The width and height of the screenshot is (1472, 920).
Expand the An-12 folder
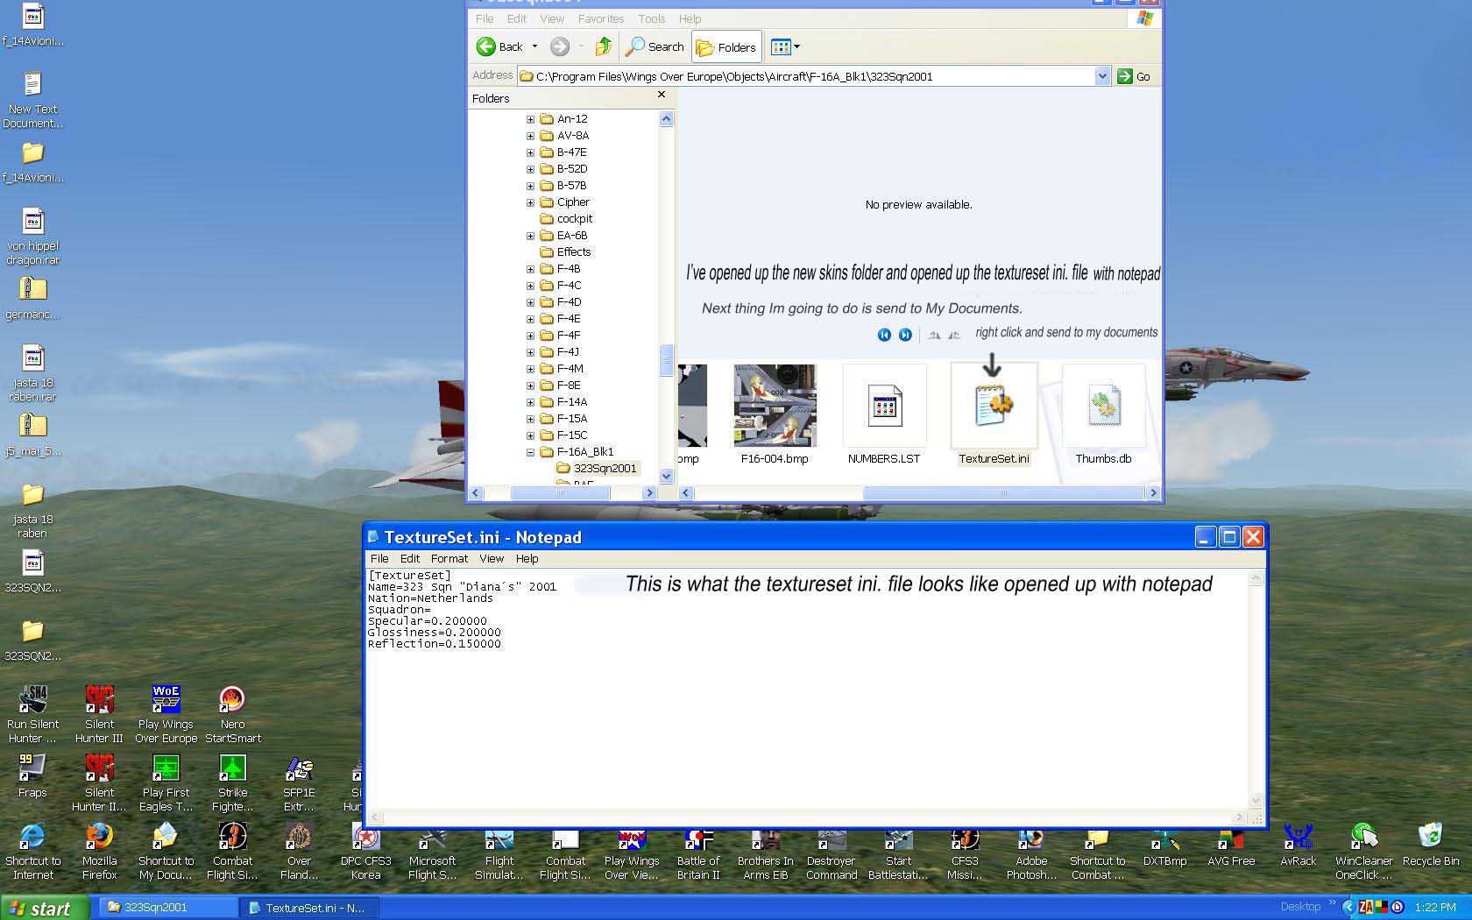click(530, 119)
